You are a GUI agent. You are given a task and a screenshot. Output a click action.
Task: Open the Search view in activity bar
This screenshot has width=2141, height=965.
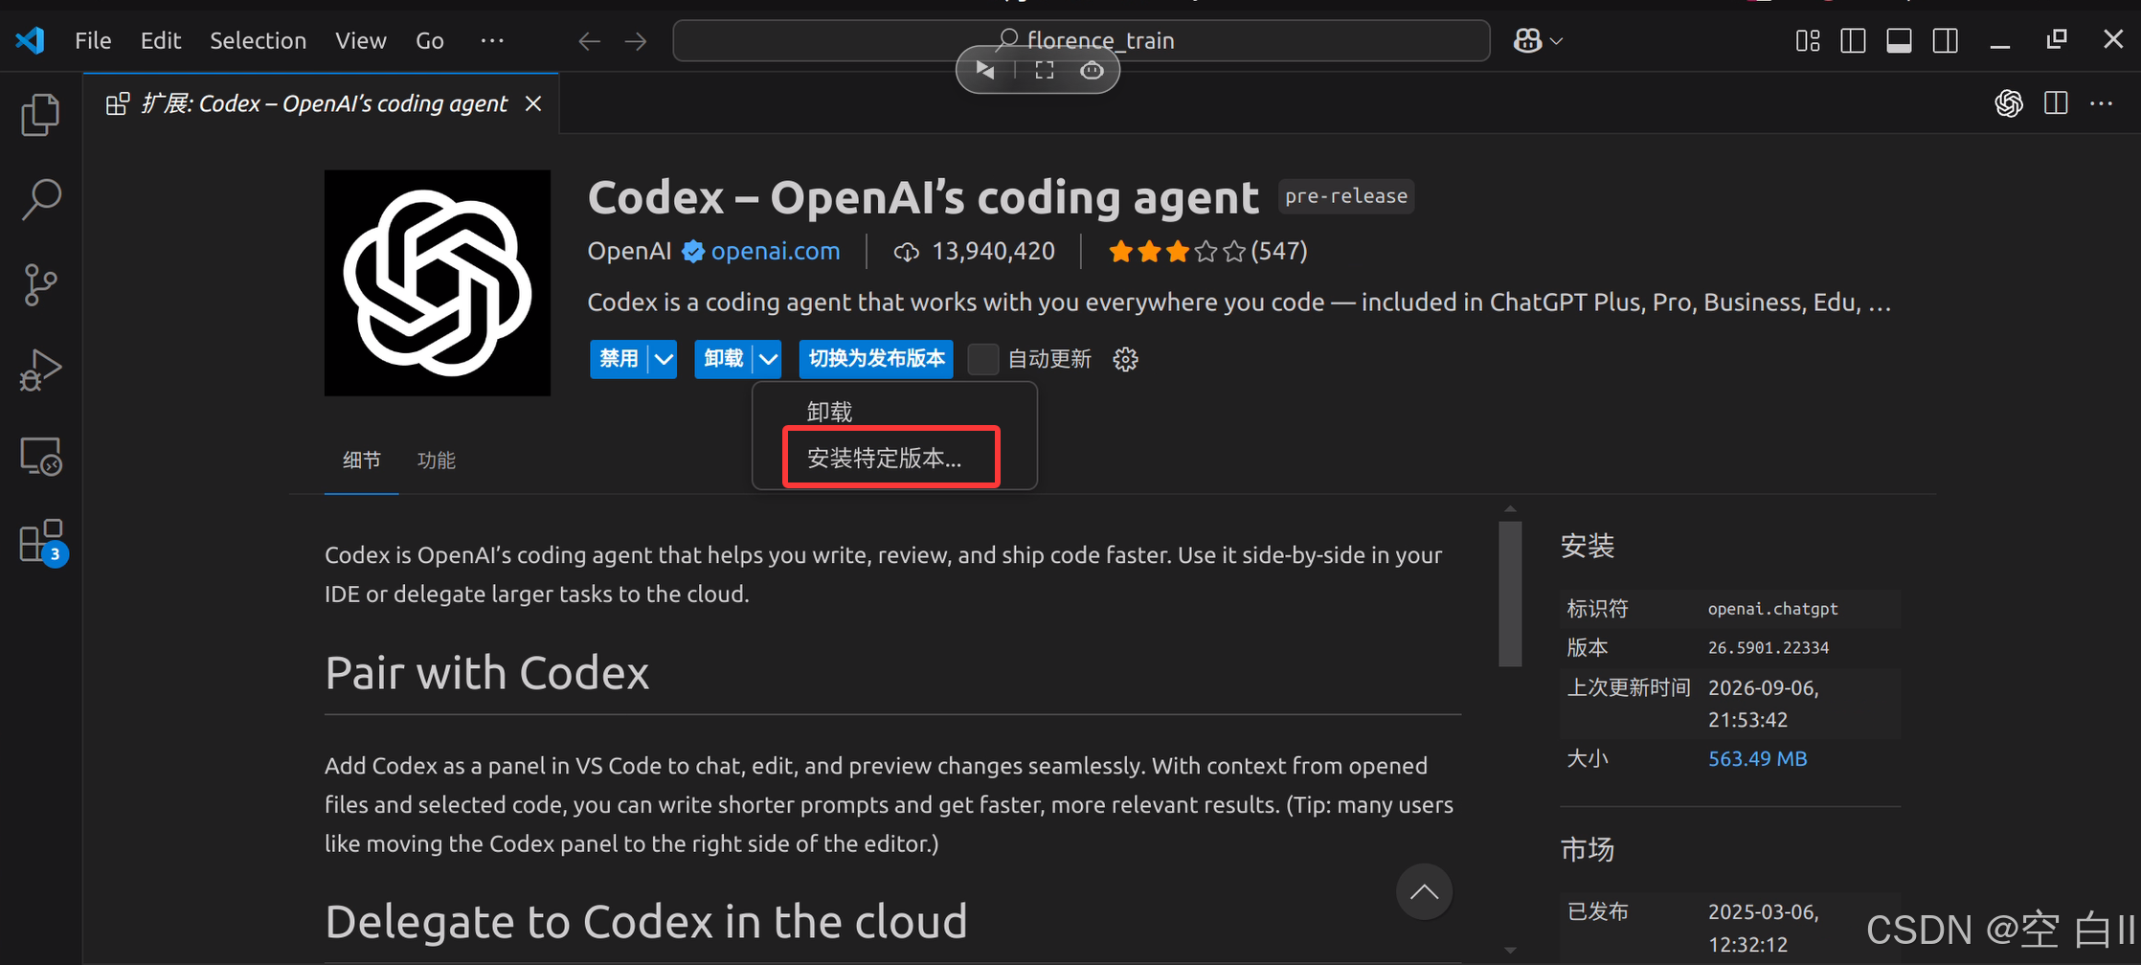(x=40, y=200)
